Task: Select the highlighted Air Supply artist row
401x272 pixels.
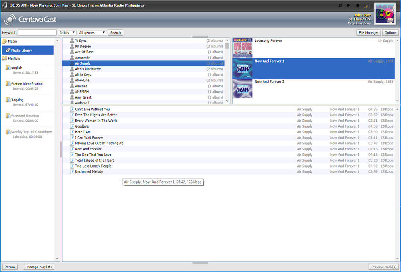Action: tap(143, 63)
